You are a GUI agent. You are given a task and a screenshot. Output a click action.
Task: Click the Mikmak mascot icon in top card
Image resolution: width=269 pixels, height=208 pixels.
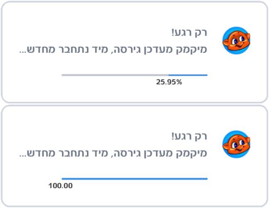point(236,41)
